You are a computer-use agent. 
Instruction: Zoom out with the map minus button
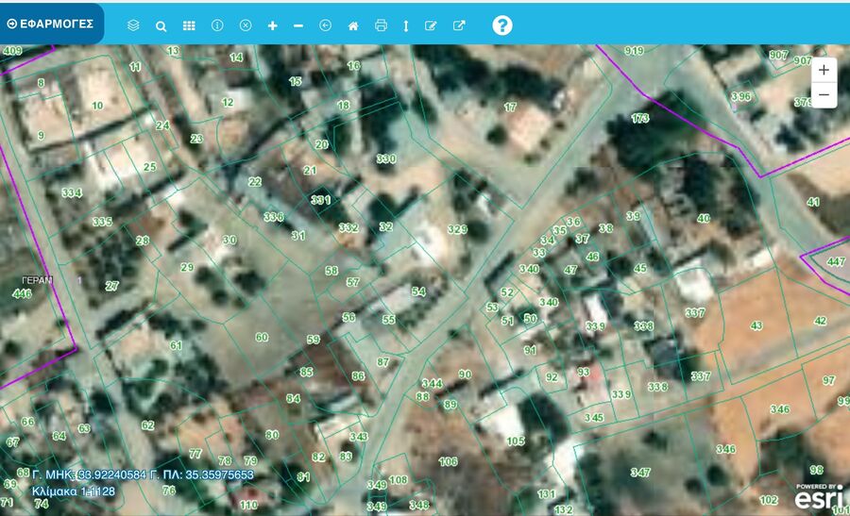click(x=824, y=95)
